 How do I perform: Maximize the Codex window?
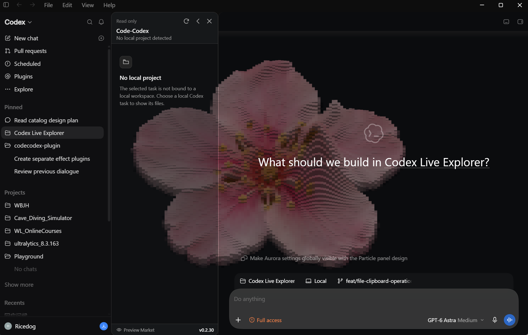501,5
